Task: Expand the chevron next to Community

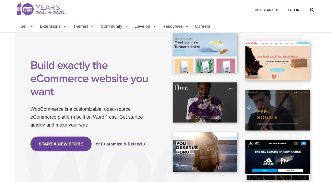Action: click(x=126, y=27)
